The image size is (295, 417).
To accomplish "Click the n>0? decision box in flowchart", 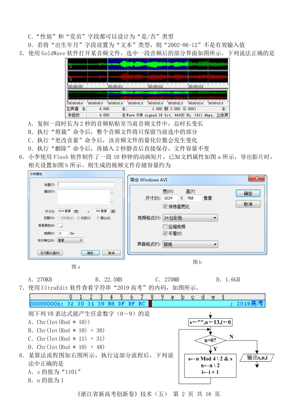I will click(210, 340).
